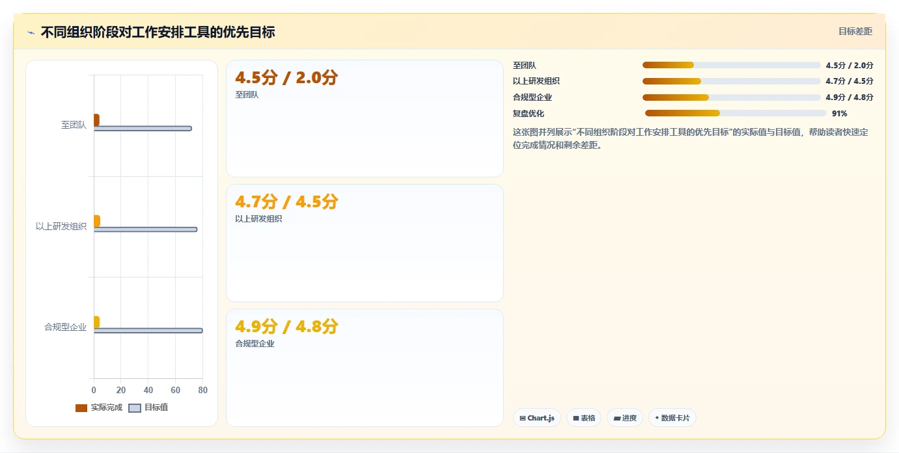Click the 合规型企业 actual bar in chart
This screenshot has height=453, width=899.
coord(97,322)
